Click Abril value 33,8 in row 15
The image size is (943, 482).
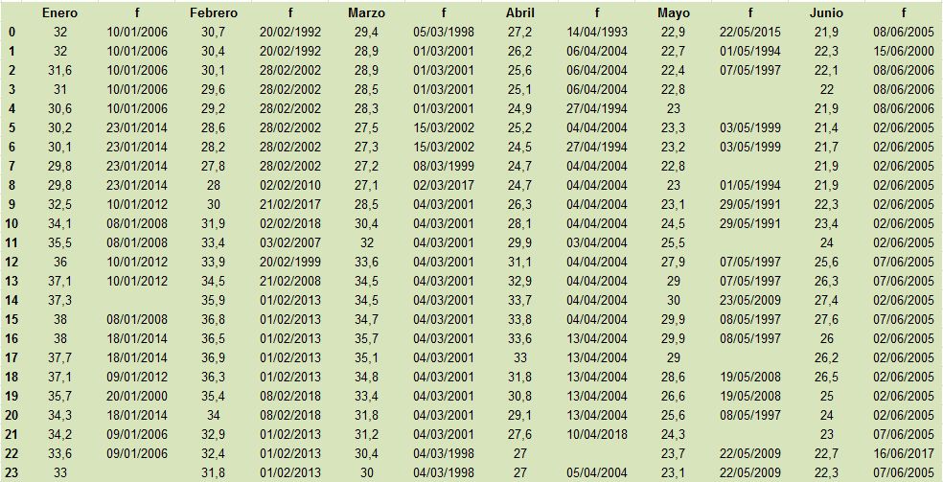(520, 320)
